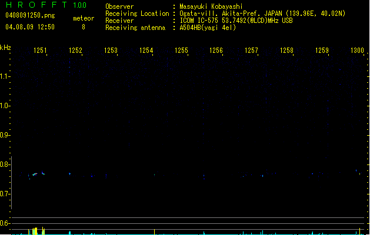Viewport: 370px width, 235px height.
Task: Click the Receiving antenna label
Action: pos(135,28)
